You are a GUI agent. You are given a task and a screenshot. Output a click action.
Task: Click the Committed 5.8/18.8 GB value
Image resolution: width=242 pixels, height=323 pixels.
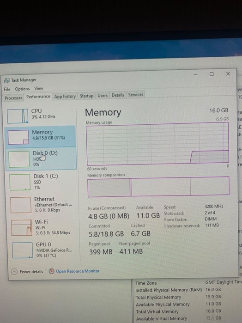tap(106, 234)
